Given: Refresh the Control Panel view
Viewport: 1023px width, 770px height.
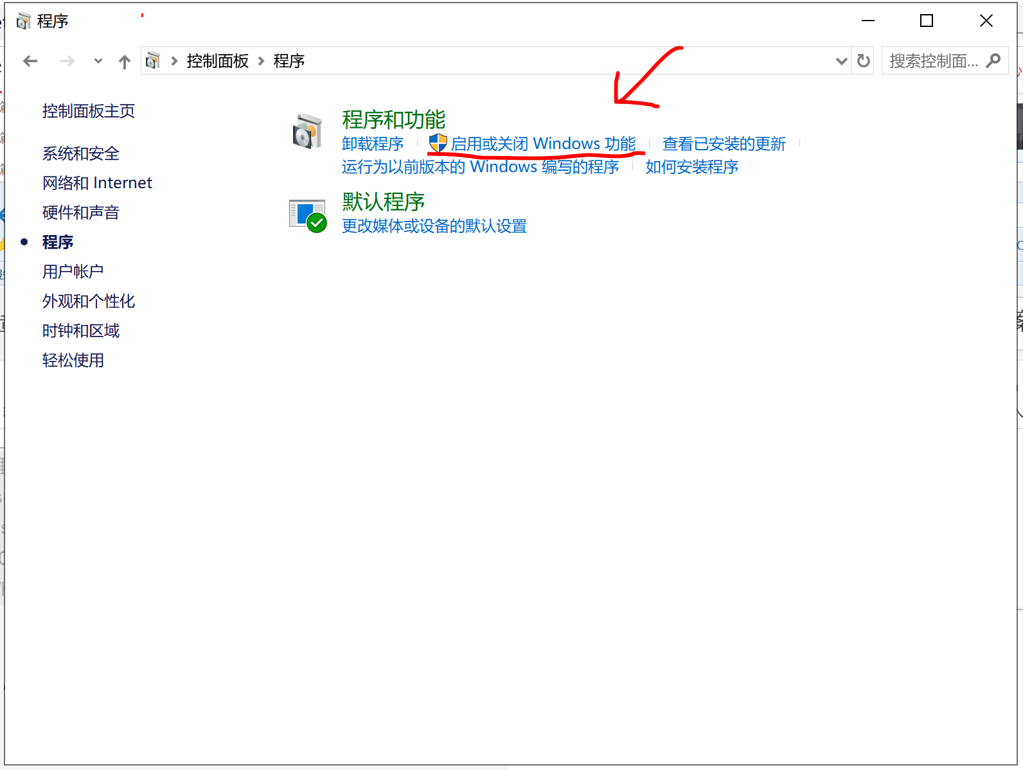Looking at the screenshot, I should pyautogui.click(x=864, y=61).
